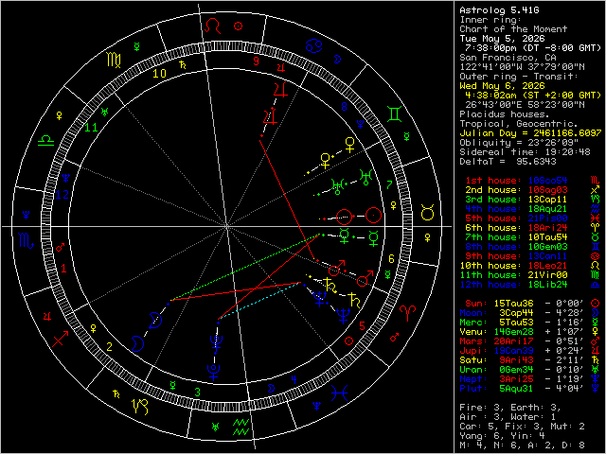The width and height of the screenshot is (606, 454).
Task: Click house number 6 on the chart wheel
Action: (x=391, y=259)
